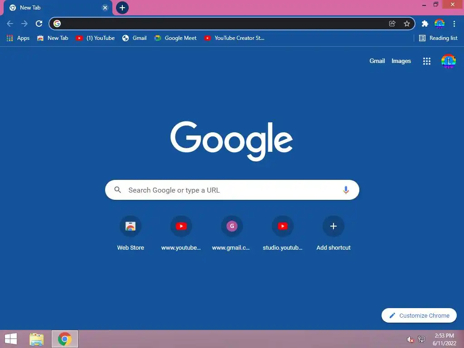Select the New Tab tab
The width and height of the screenshot is (464, 348).
58,8
